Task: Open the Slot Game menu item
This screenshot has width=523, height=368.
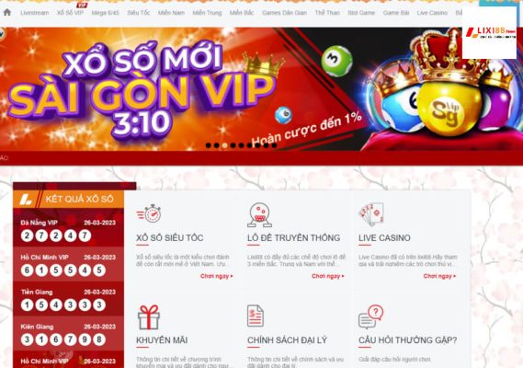Action: click(x=361, y=13)
